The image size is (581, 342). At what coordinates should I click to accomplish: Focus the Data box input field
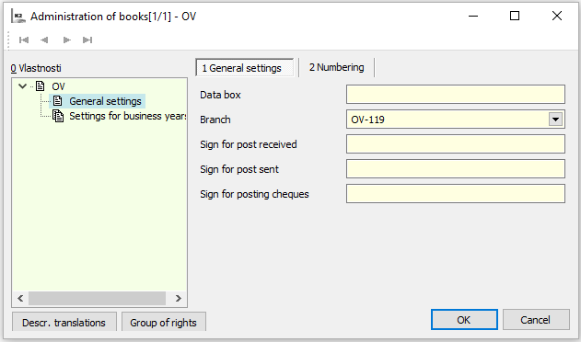456,95
